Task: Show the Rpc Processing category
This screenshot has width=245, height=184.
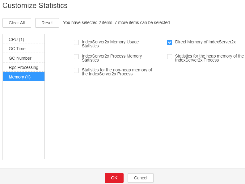Action: [23, 67]
